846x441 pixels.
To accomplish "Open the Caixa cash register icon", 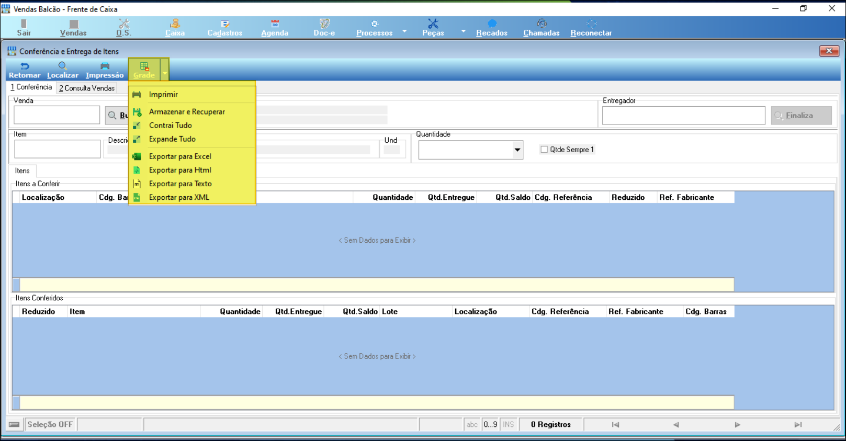I will [175, 24].
